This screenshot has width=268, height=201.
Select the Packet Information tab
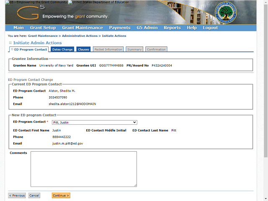(x=108, y=49)
